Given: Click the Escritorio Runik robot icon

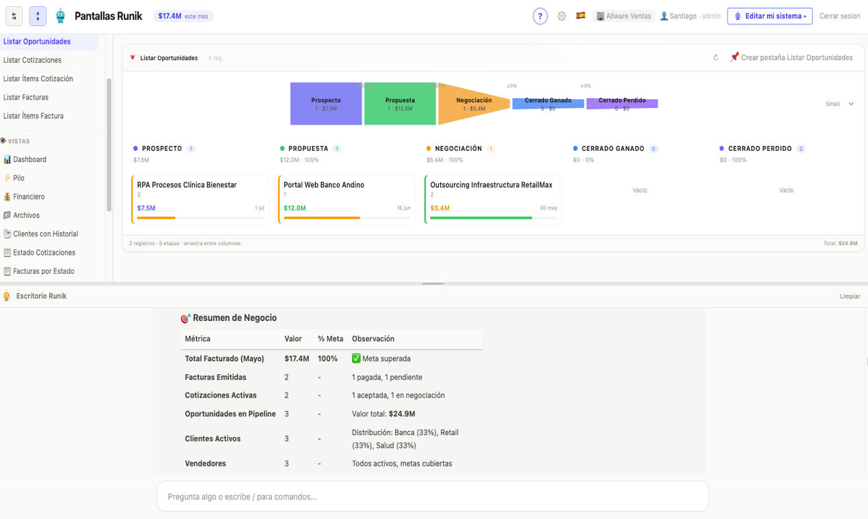Looking at the screenshot, I should [7, 296].
